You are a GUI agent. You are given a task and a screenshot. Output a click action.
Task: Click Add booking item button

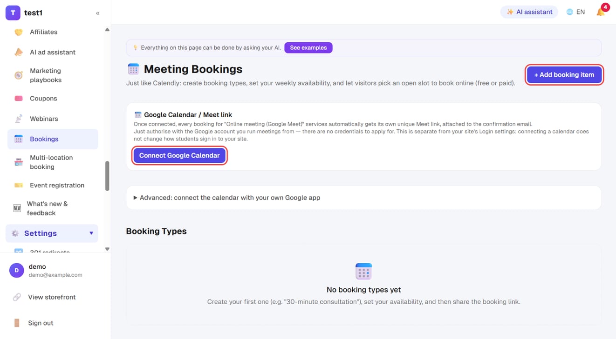point(564,75)
